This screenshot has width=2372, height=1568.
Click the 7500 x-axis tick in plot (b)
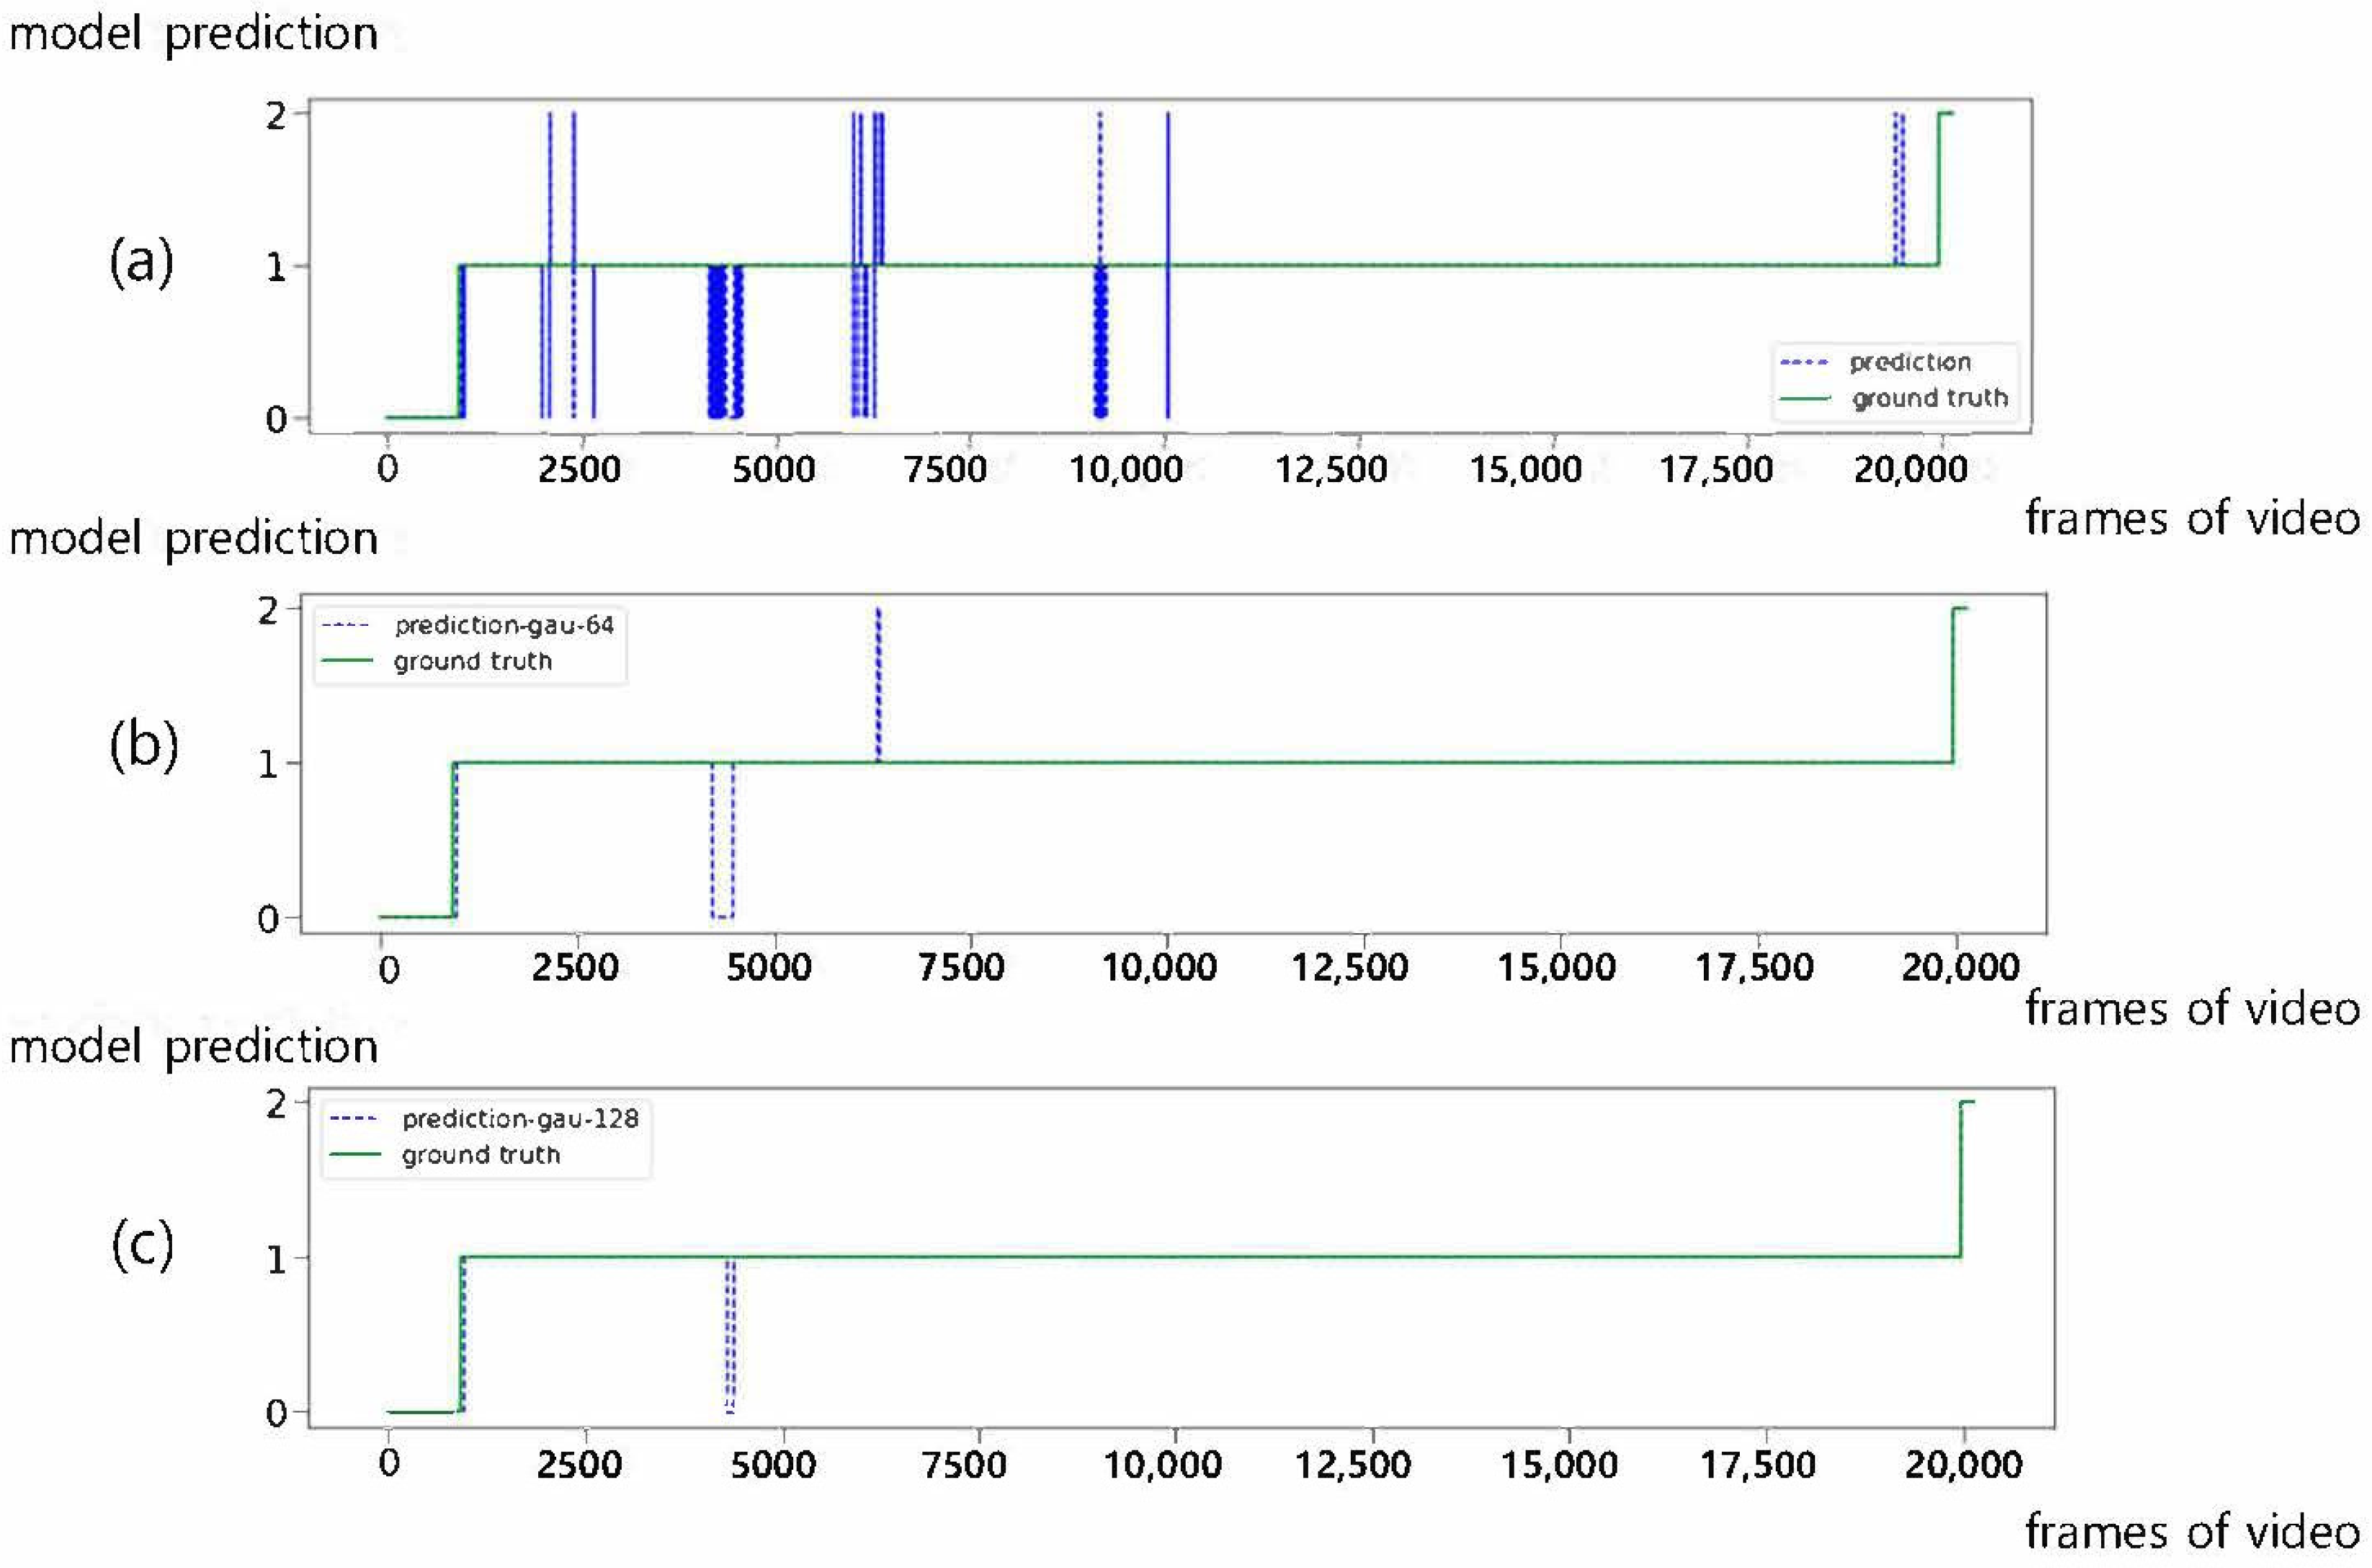click(961, 967)
